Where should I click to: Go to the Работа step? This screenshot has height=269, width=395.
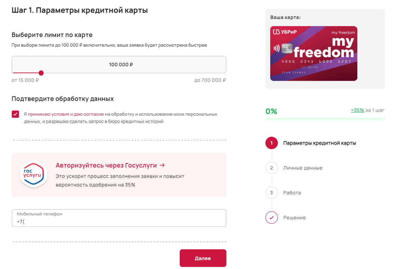click(292, 193)
